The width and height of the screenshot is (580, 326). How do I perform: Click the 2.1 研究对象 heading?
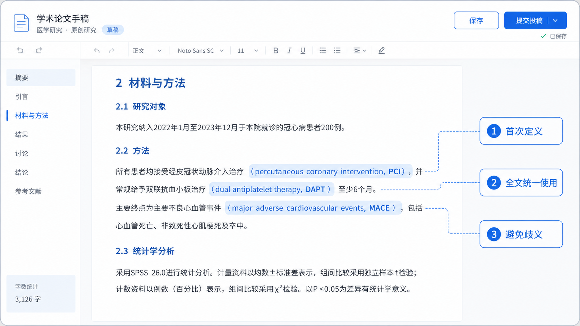pos(141,106)
